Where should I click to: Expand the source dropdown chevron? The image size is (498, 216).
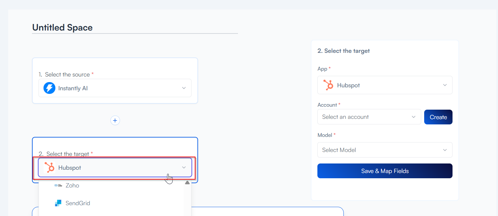coord(184,88)
